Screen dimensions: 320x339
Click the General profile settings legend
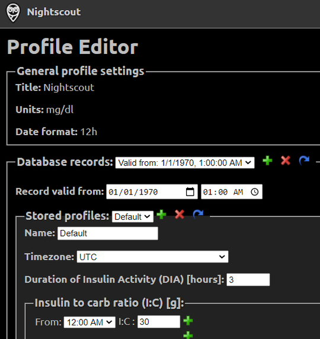point(81,71)
